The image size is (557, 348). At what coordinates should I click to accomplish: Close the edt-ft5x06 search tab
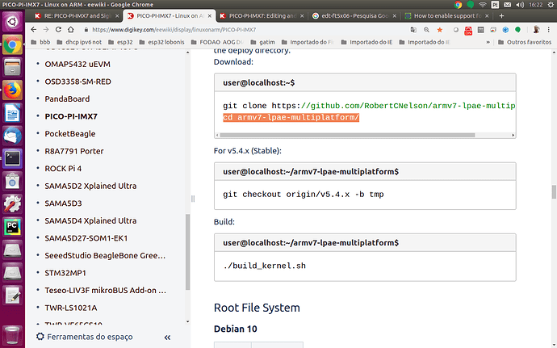click(x=394, y=16)
